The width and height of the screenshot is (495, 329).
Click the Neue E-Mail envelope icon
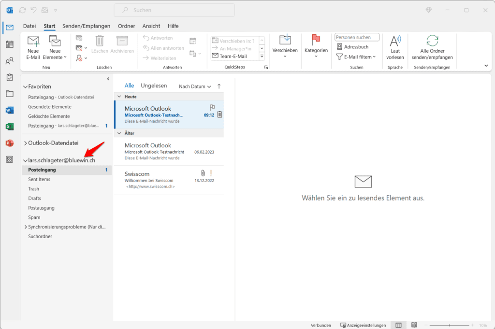coord(33,41)
